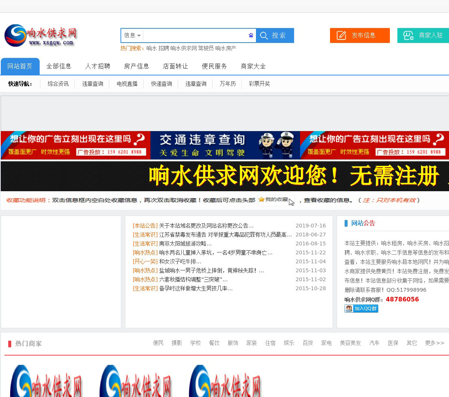This screenshot has width=449, height=397.
Task: Click the 加入QQ群 badge icon
Action: [361, 308]
